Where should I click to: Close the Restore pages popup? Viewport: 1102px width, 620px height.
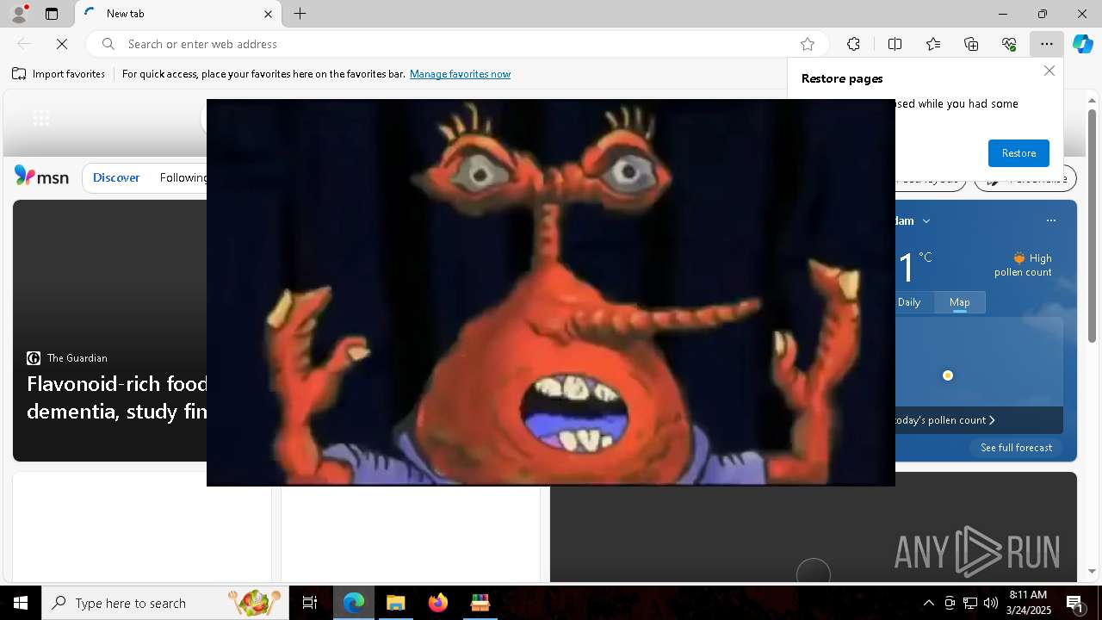pos(1049,71)
